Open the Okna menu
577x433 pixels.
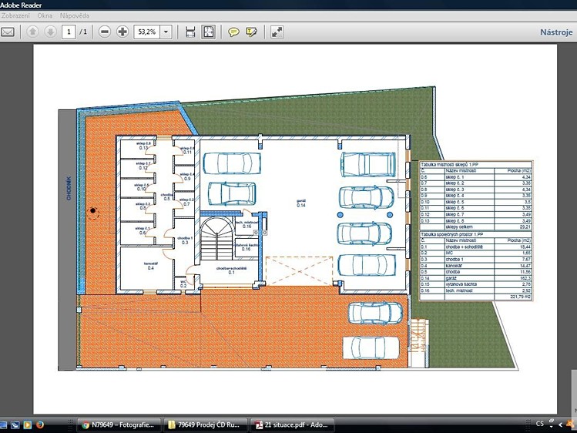[45, 16]
